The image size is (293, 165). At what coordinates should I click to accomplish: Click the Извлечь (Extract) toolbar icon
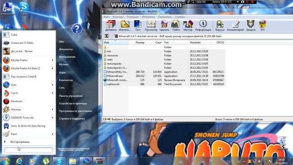(125, 26)
